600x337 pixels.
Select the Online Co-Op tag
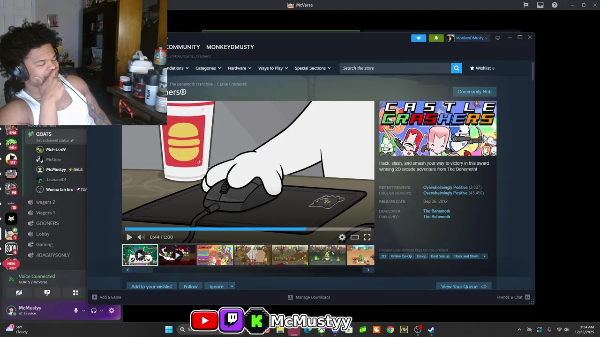[x=401, y=256]
